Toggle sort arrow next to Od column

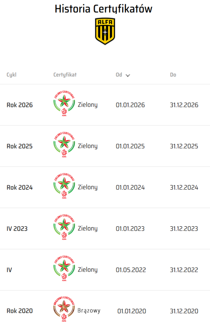click(128, 75)
